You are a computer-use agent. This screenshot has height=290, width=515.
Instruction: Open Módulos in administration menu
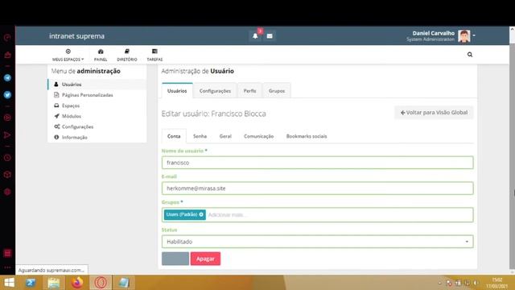[x=97, y=116]
